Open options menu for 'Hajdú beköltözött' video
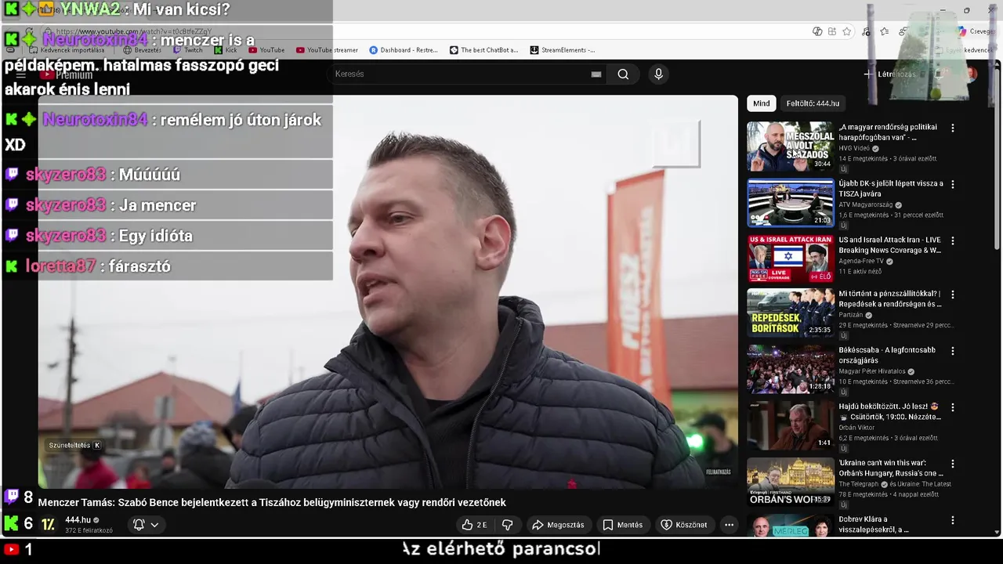1003x564 pixels. click(953, 407)
